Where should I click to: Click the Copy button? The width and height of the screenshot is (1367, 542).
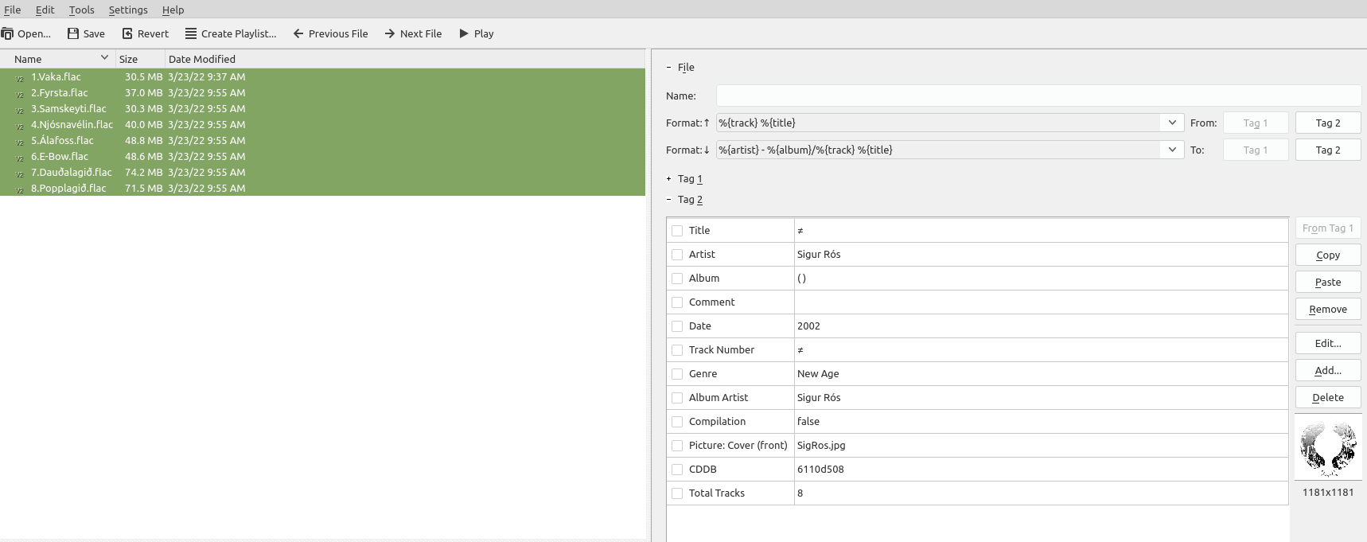1327,255
